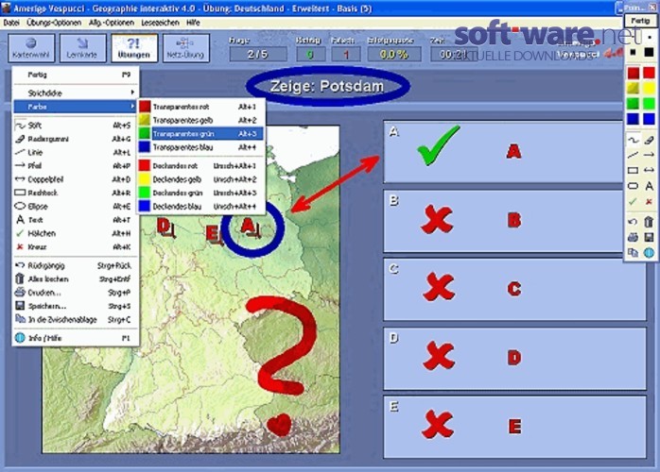This screenshot has height=472, width=660.
Task: Click the undo arrow icon in the palette
Action: (634, 222)
